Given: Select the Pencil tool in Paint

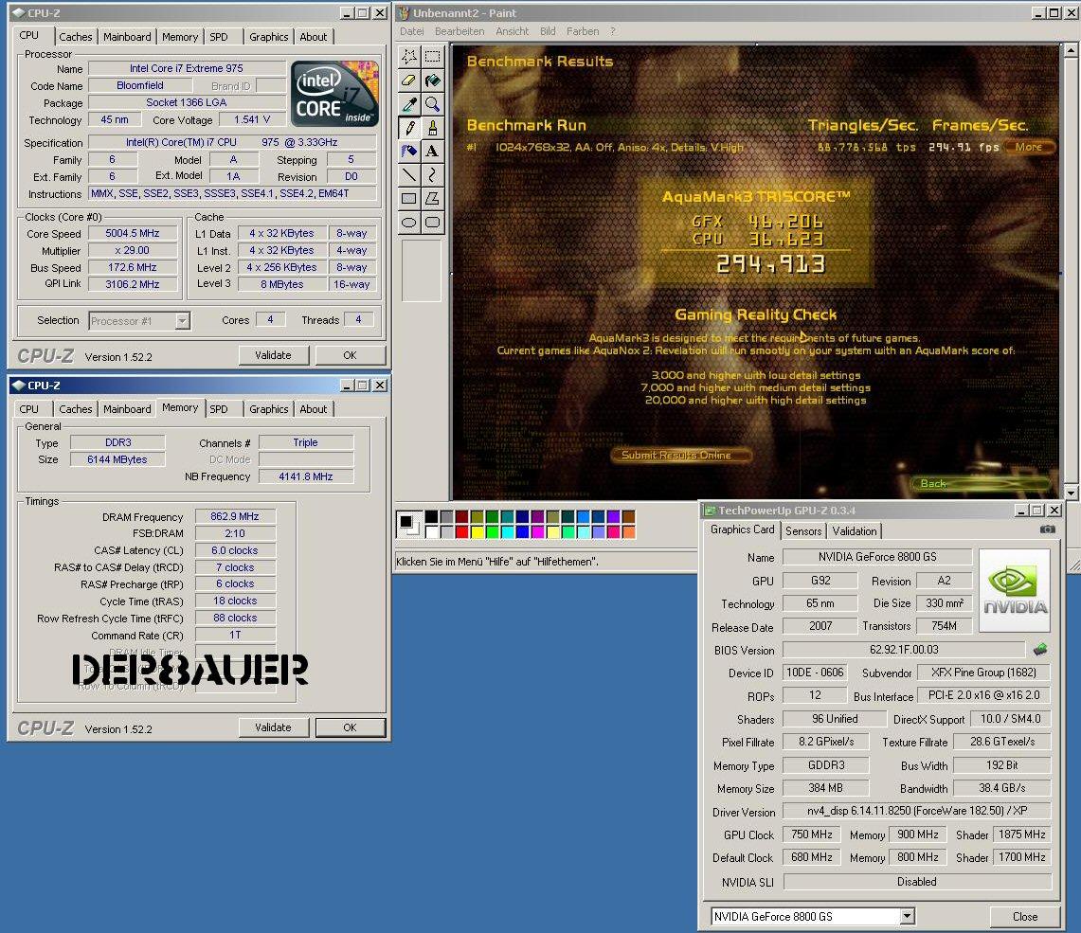Looking at the screenshot, I should [x=409, y=128].
